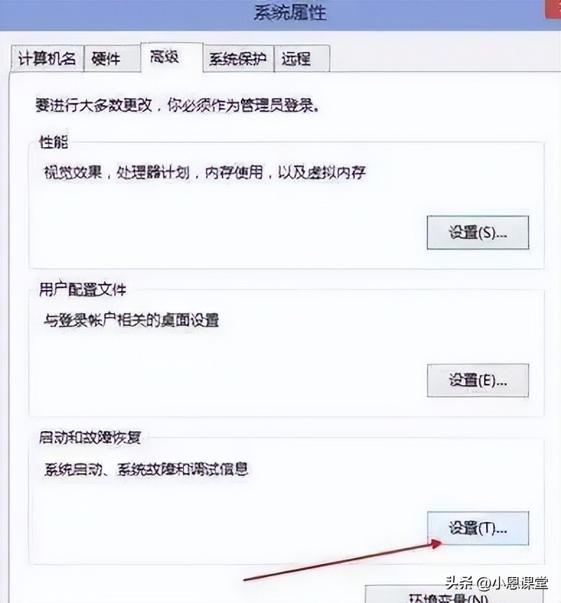Switch to the 远程 tab
The width and height of the screenshot is (561, 603).
(x=301, y=59)
